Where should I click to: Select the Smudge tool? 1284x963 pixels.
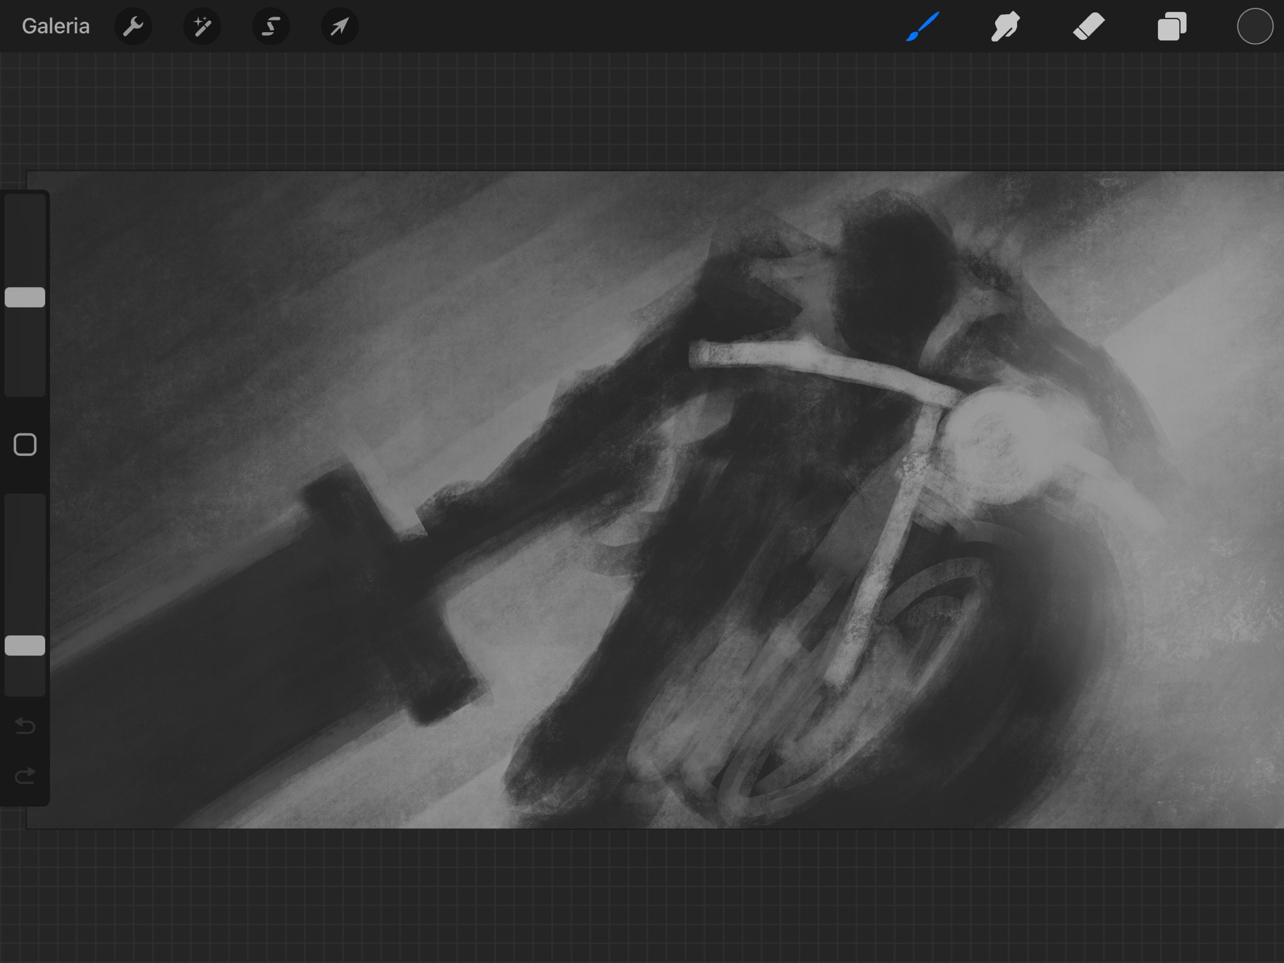point(1005,26)
